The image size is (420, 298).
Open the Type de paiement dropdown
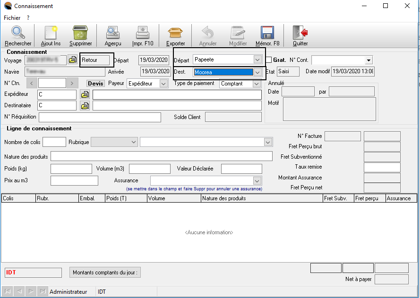(257, 84)
